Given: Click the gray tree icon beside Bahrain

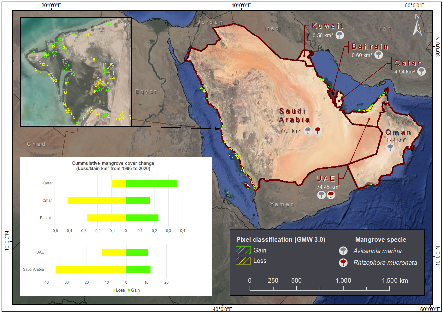Looking at the screenshot, I should (x=379, y=55).
